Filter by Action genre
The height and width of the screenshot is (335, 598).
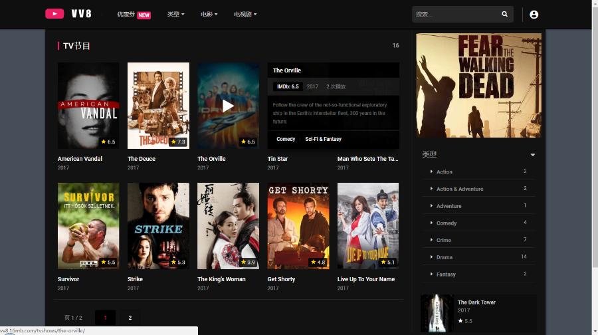pyautogui.click(x=445, y=172)
